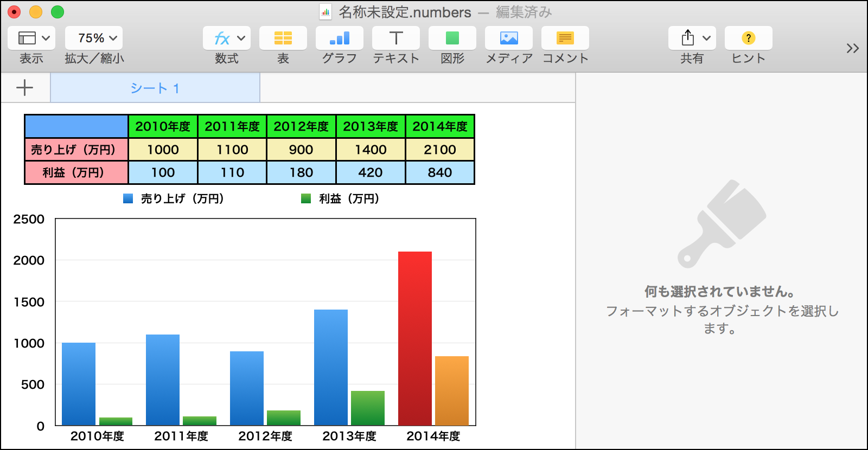Open the 共有 share menu
The width and height of the screenshot is (868, 450).
point(692,38)
